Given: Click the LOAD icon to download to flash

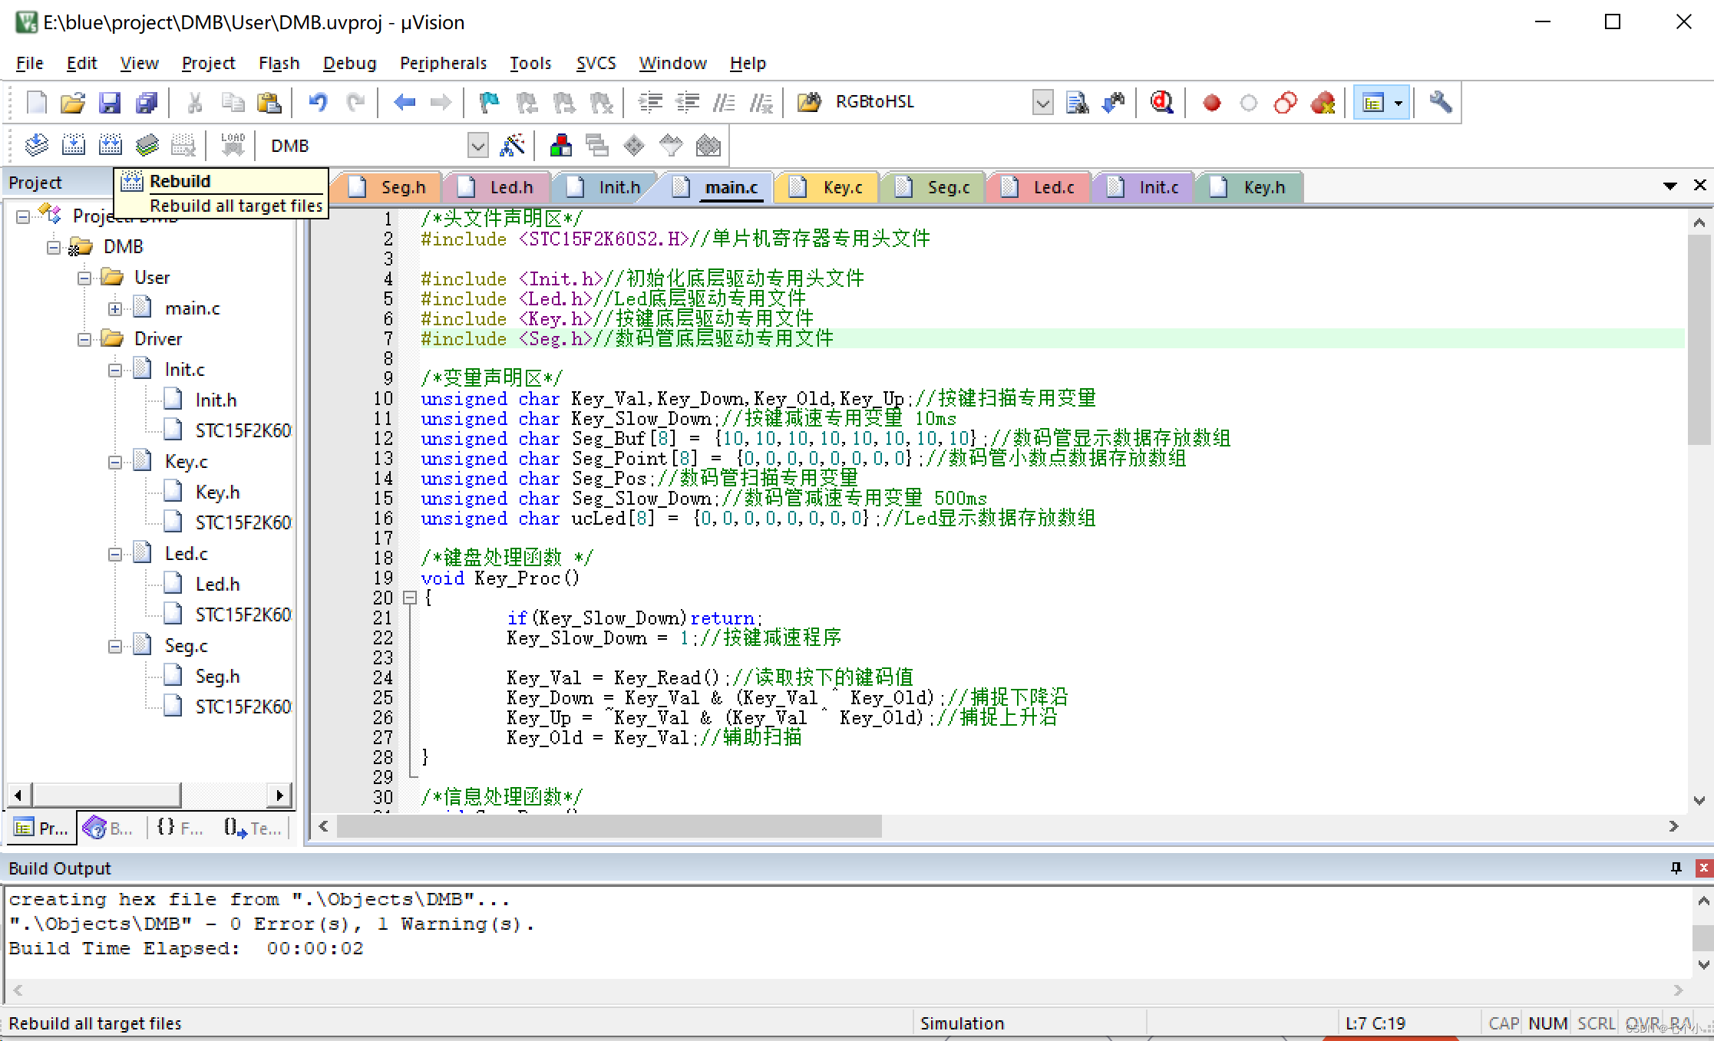Looking at the screenshot, I should tap(233, 143).
